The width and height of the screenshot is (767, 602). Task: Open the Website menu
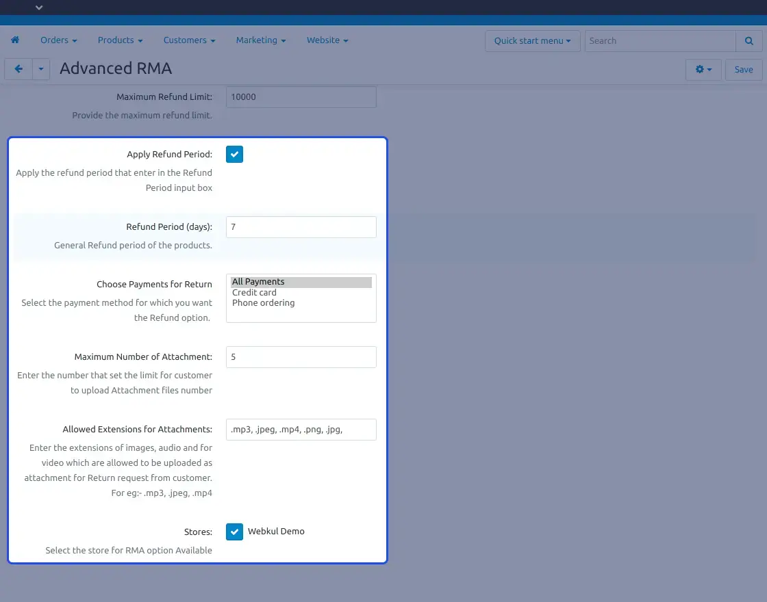click(x=327, y=40)
